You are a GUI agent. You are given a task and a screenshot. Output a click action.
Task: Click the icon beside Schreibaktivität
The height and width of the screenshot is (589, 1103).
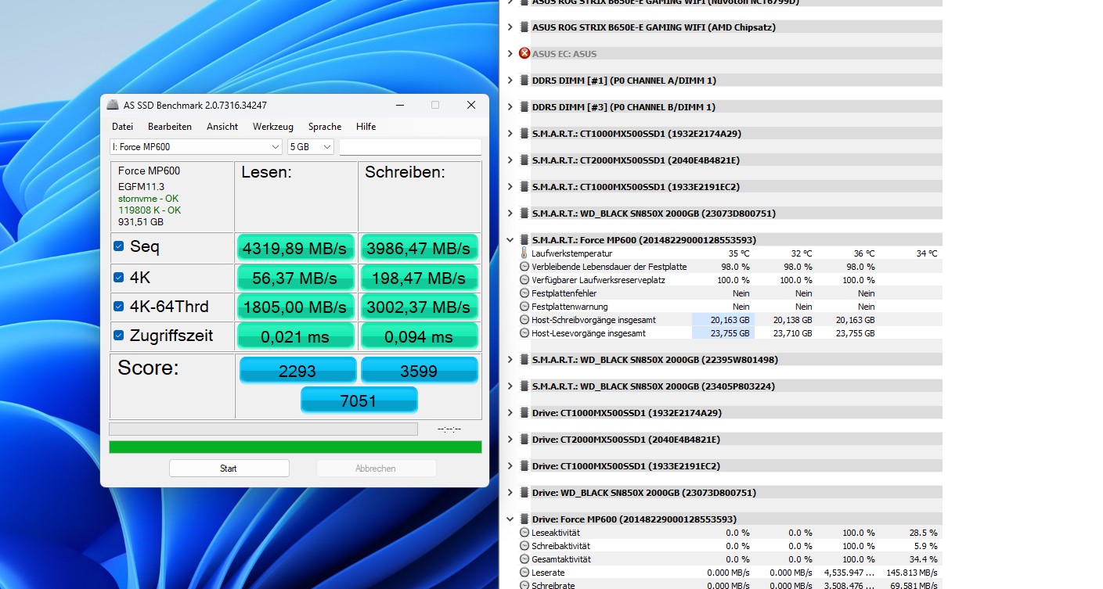pos(524,546)
